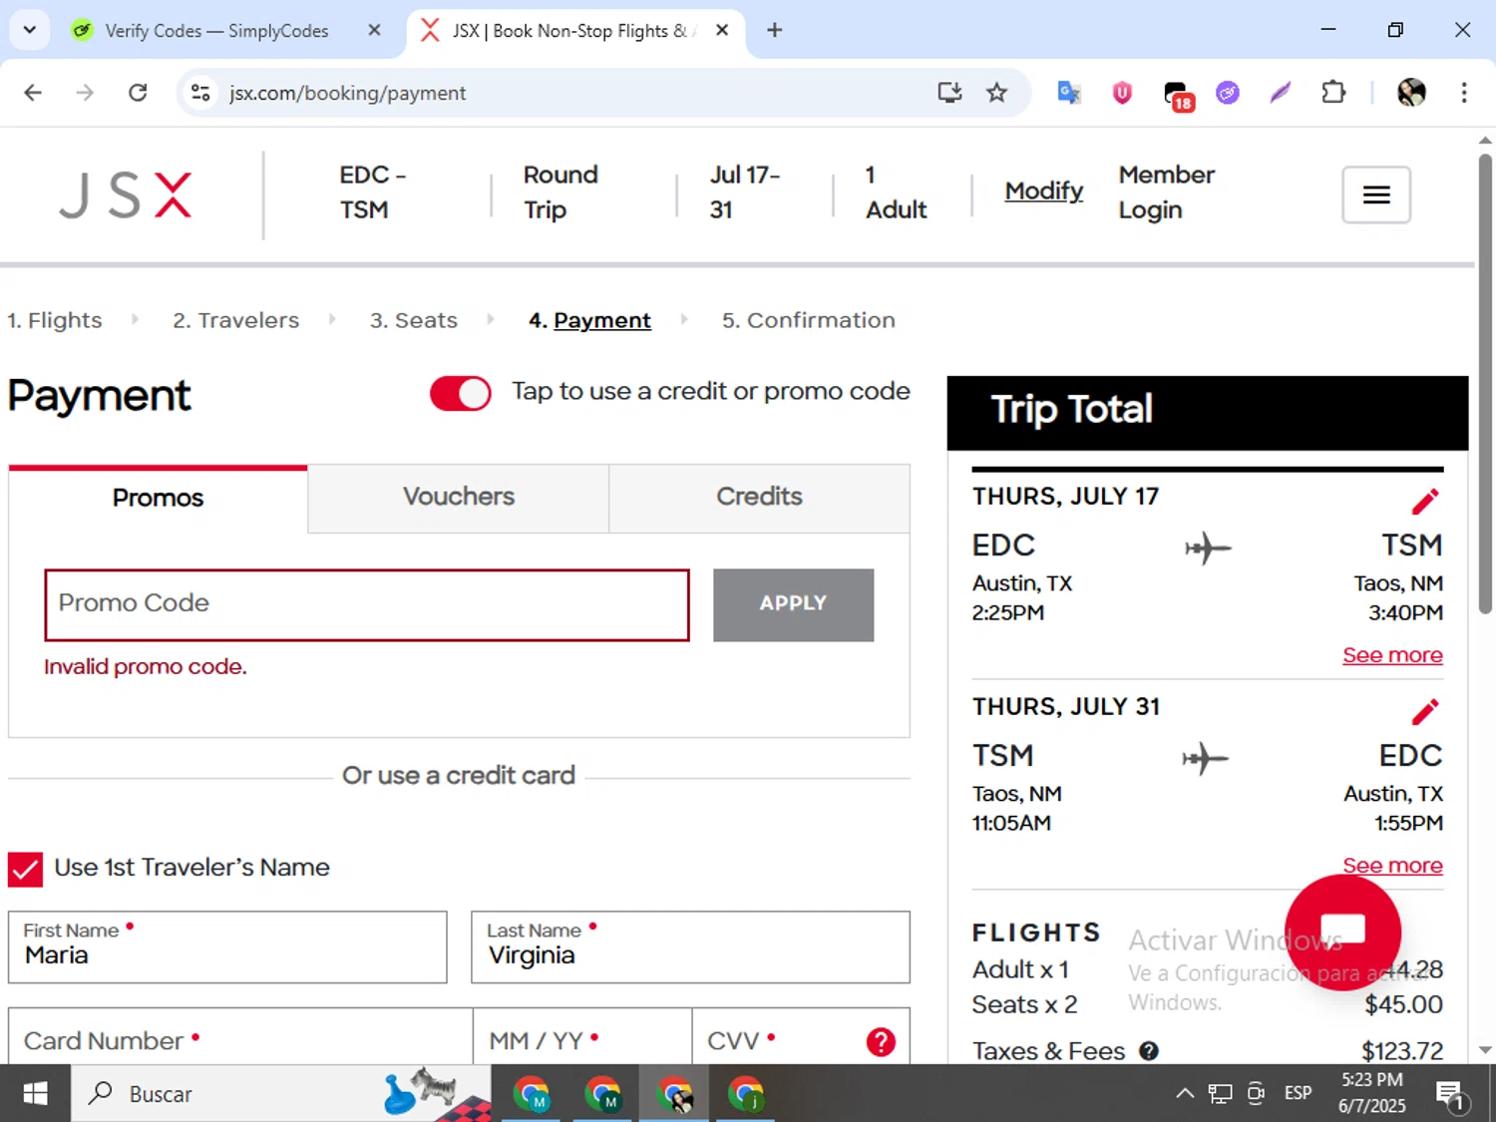This screenshot has width=1496, height=1122.
Task: Edit the Thurs, July 31 flight
Action: (1425, 711)
